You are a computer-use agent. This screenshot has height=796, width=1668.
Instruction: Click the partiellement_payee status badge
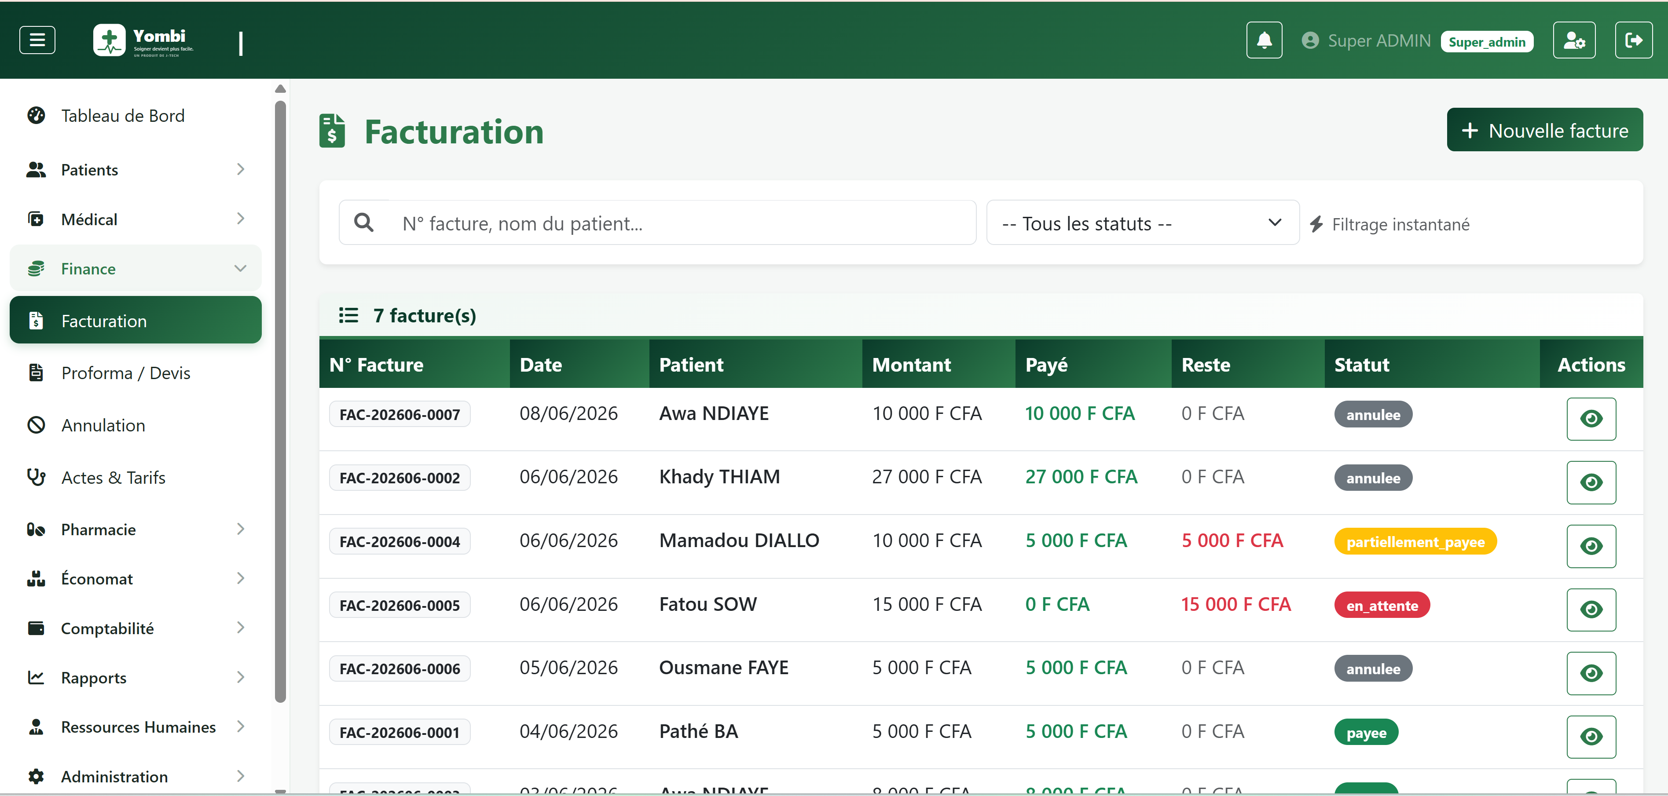pos(1415,542)
